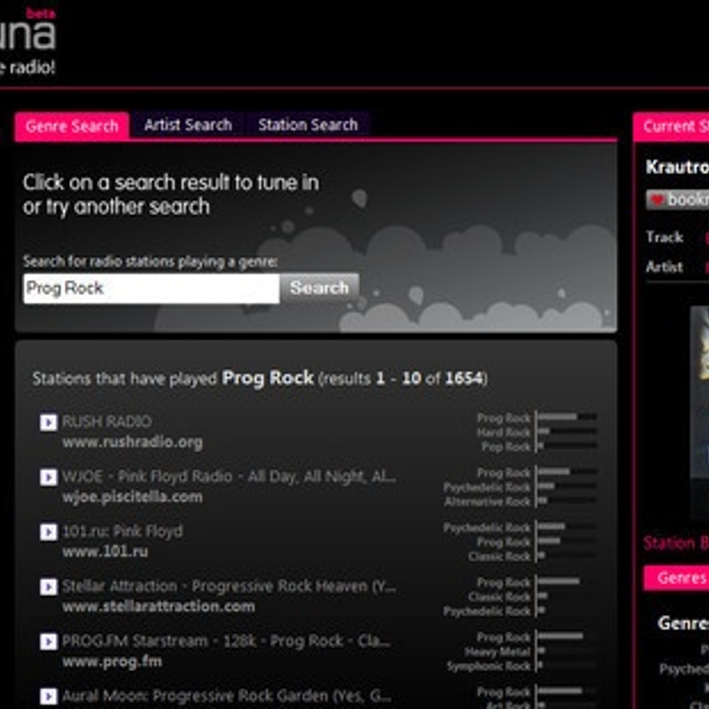The width and height of the screenshot is (709, 709).
Task: Visit www.prog.fm link
Action: (112, 662)
